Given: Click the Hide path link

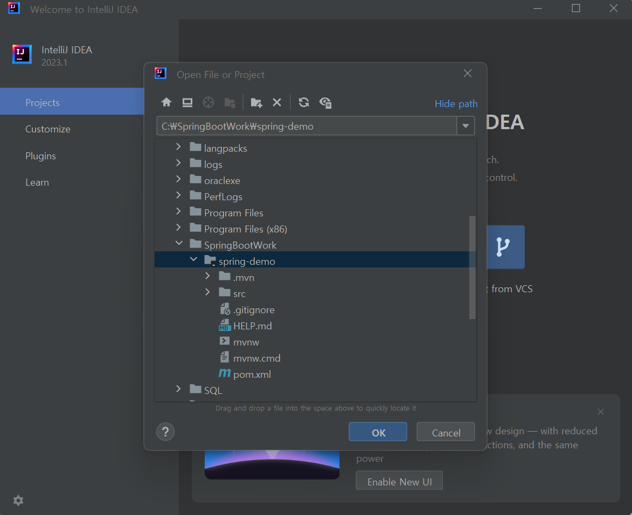Looking at the screenshot, I should (456, 104).
